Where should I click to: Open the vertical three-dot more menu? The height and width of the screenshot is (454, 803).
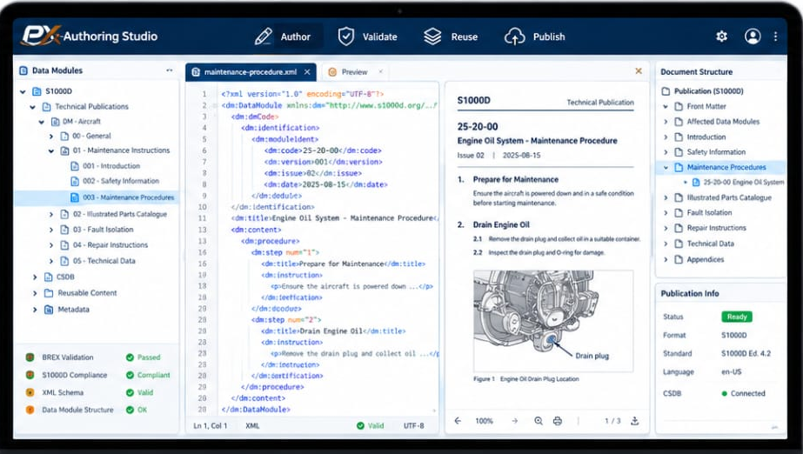click(x=775, y=37)
